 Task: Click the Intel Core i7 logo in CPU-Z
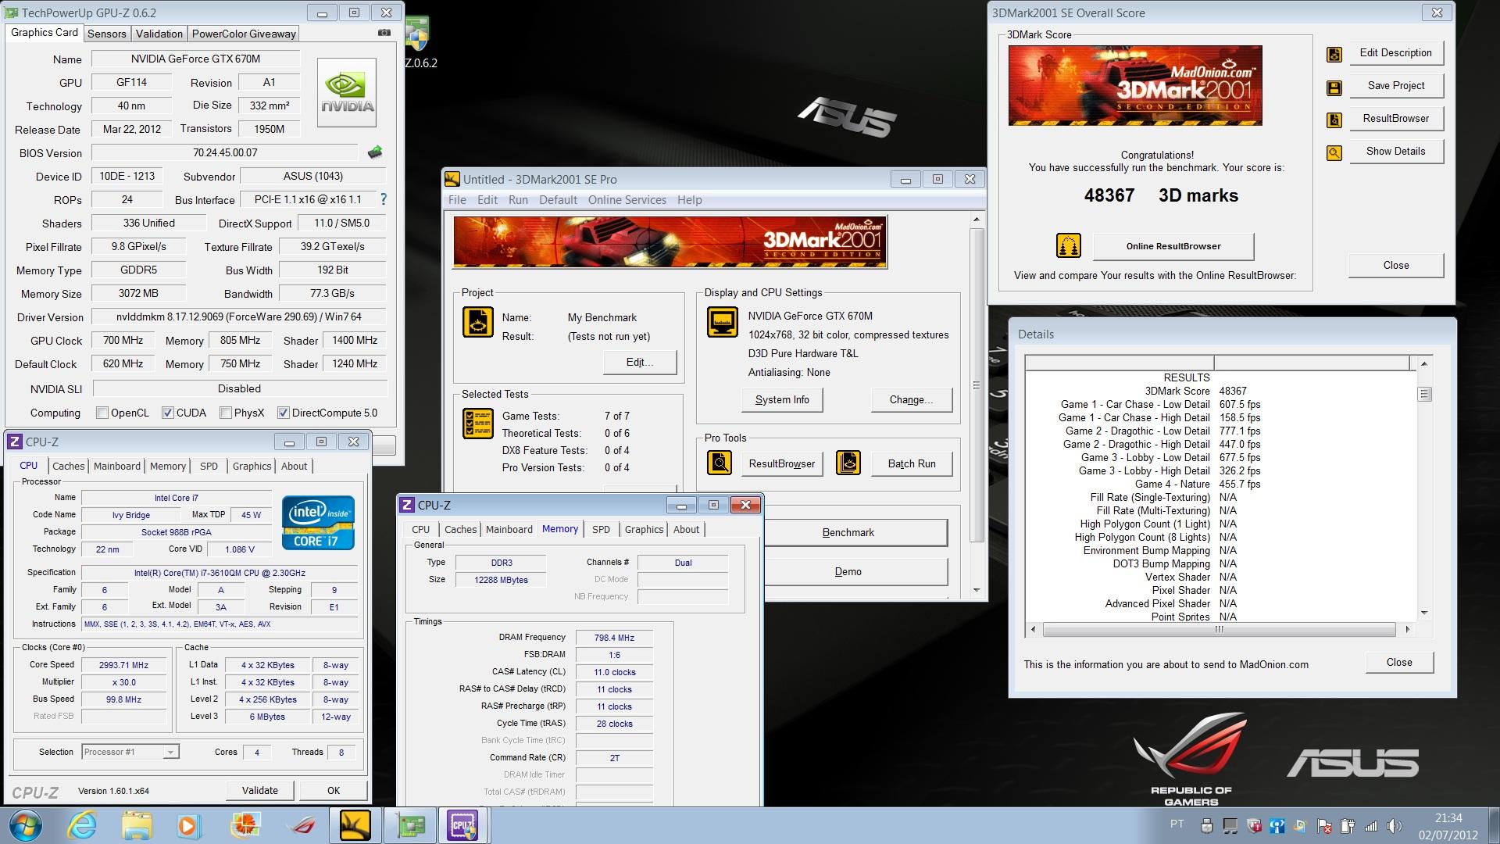point(318,522)
